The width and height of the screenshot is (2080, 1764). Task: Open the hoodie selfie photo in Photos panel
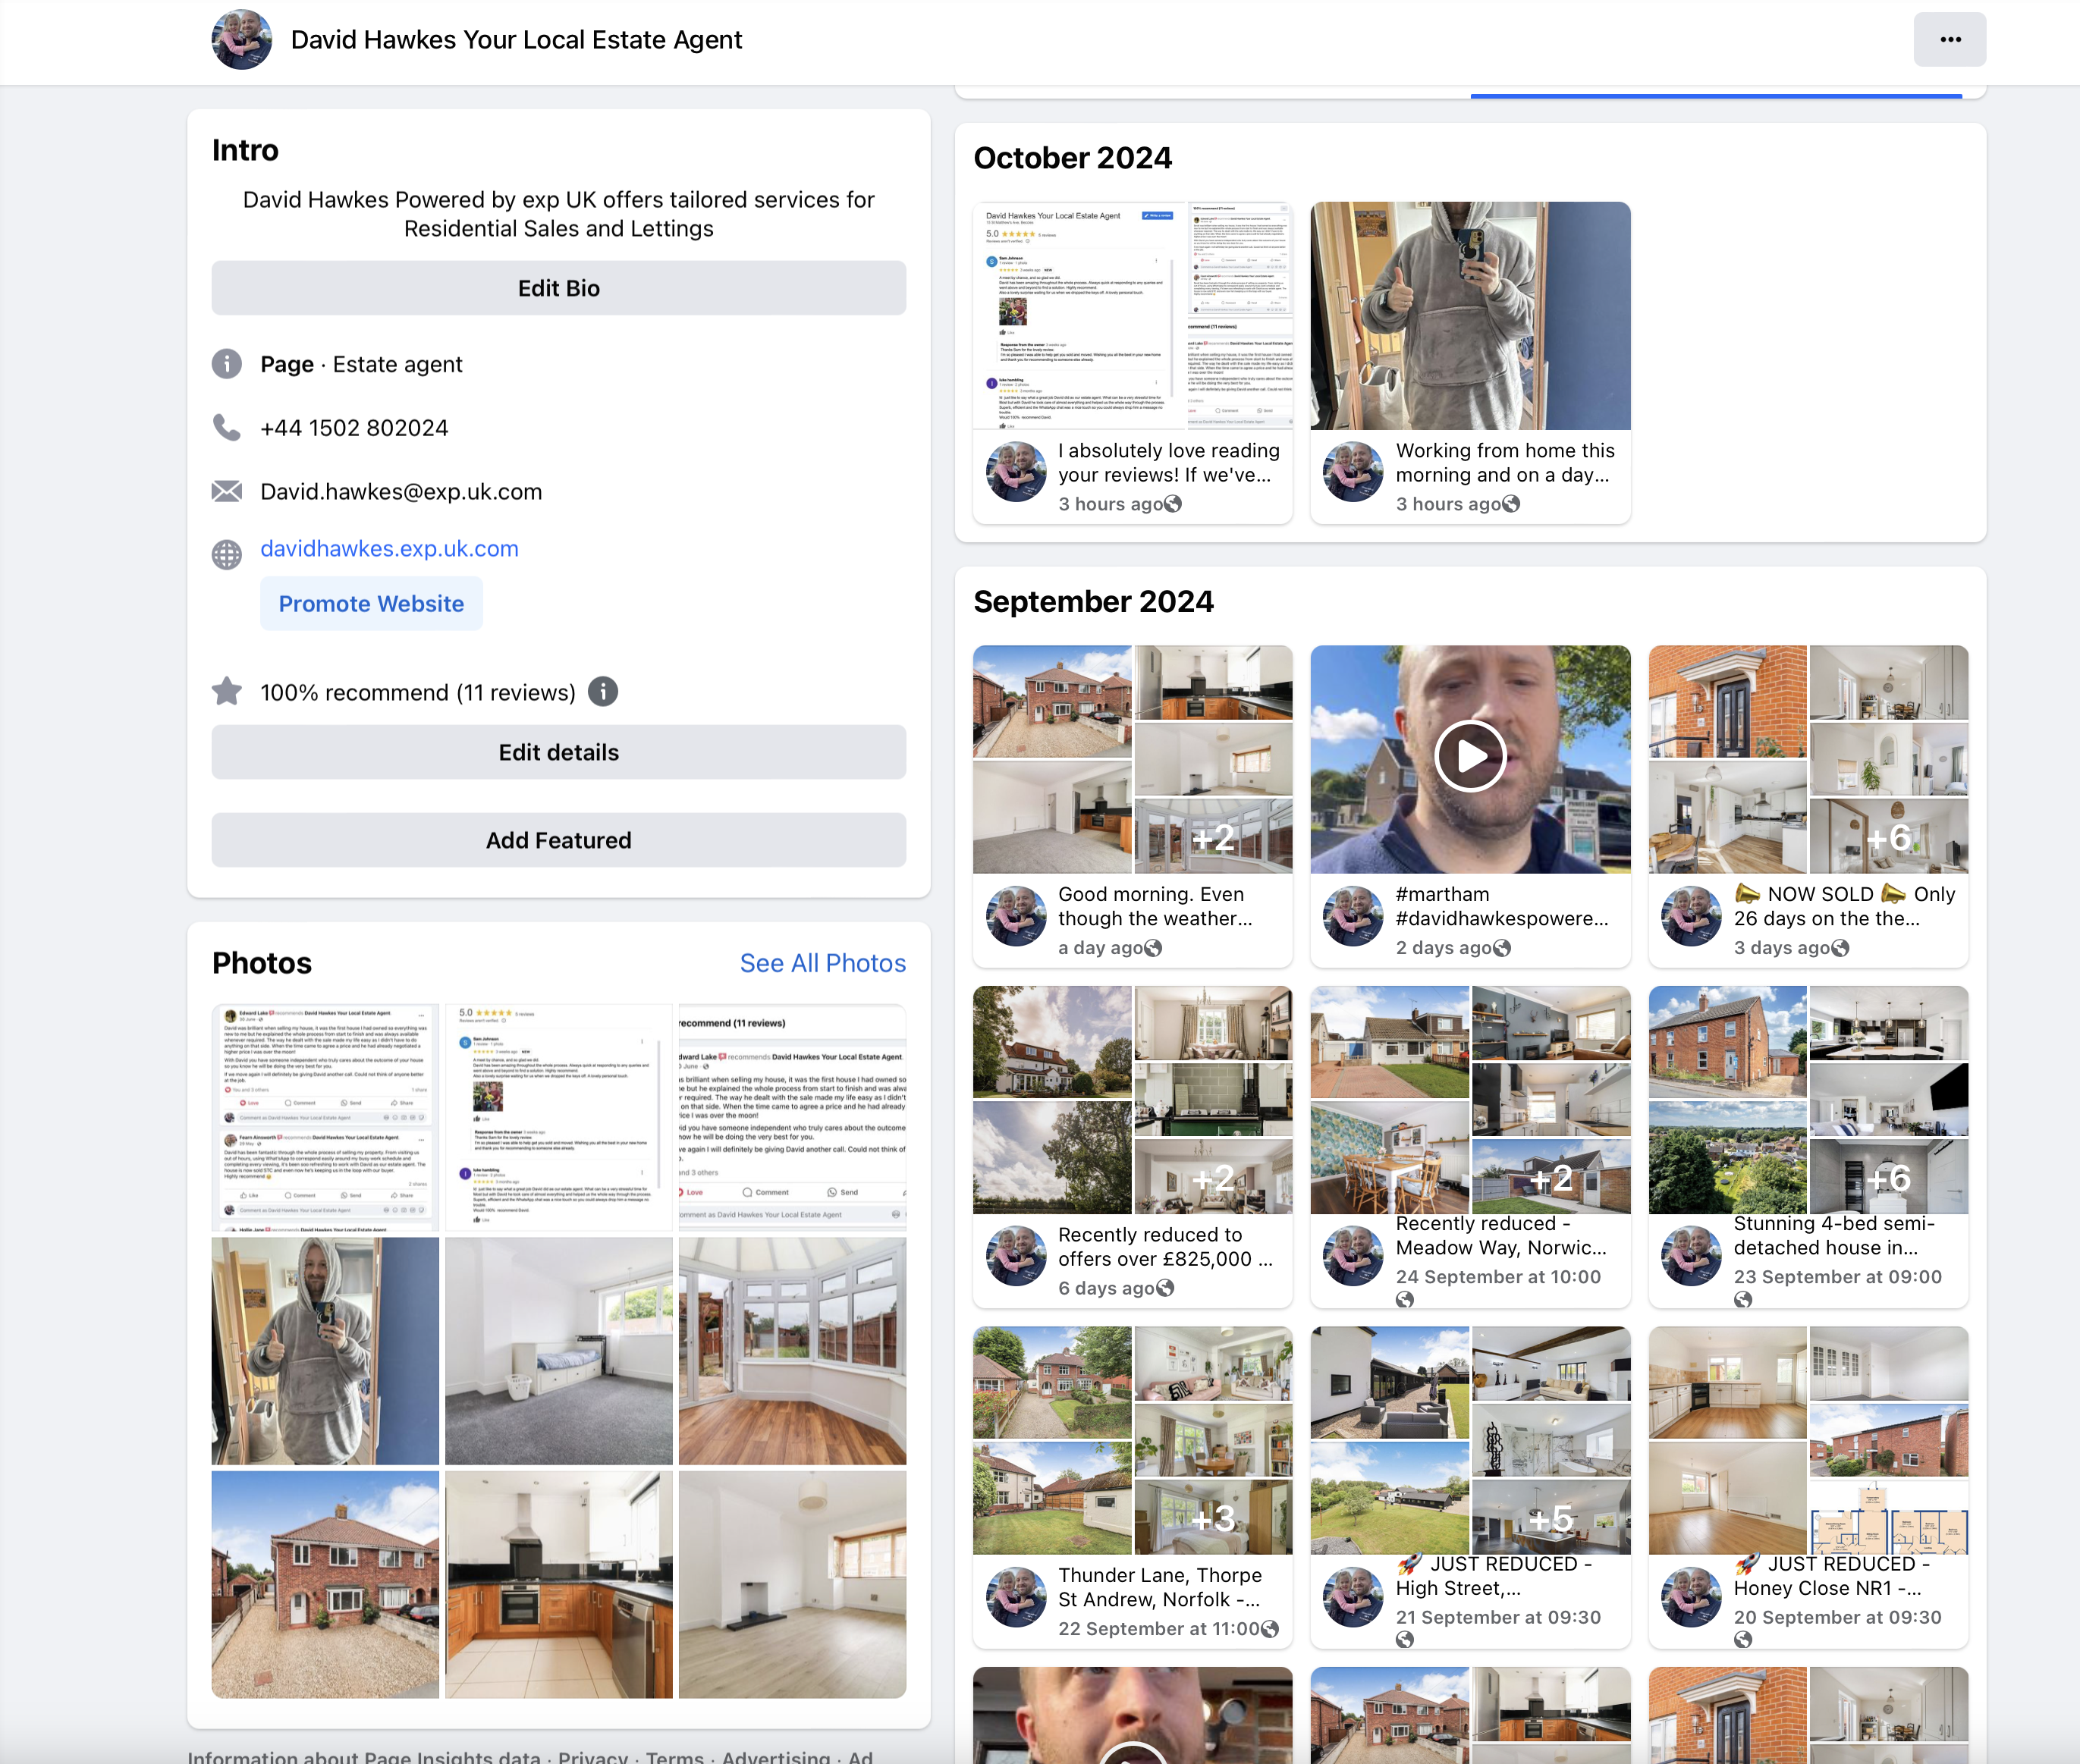click(325, 1351)
